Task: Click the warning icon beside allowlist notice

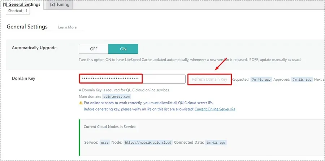Action: point(81,103)
